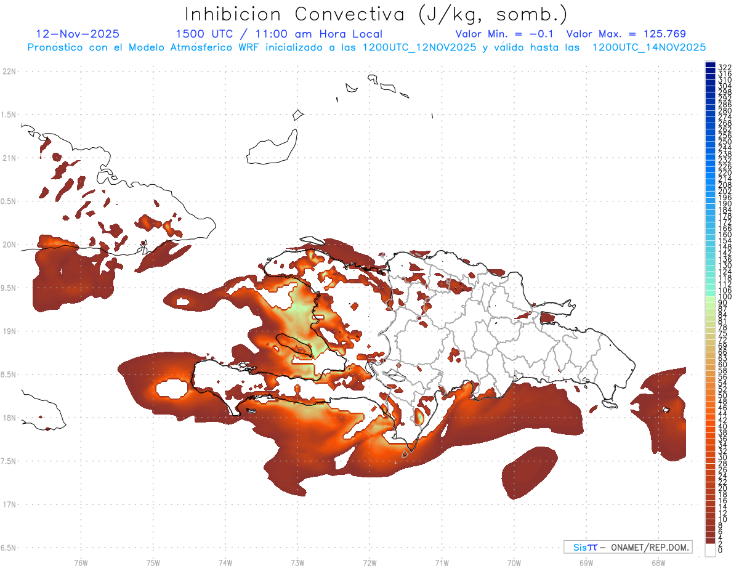The image size is (739, 571).
Task: Click the '1200UTC_14NOV2025' validity timestamp
Action: [x=648, y=47]
